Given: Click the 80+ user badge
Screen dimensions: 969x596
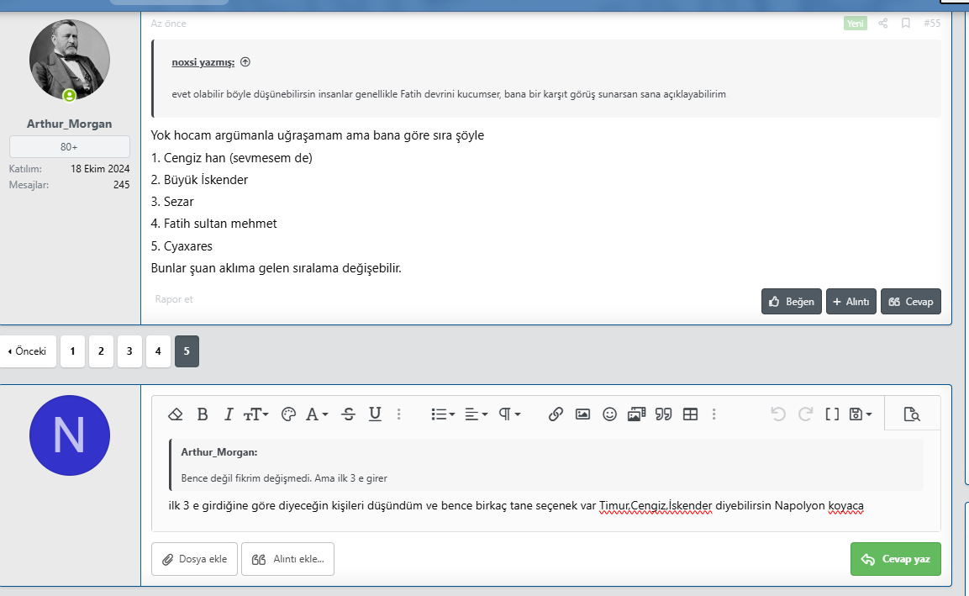Looking at the screenshot, I should (x=69, y=147).
